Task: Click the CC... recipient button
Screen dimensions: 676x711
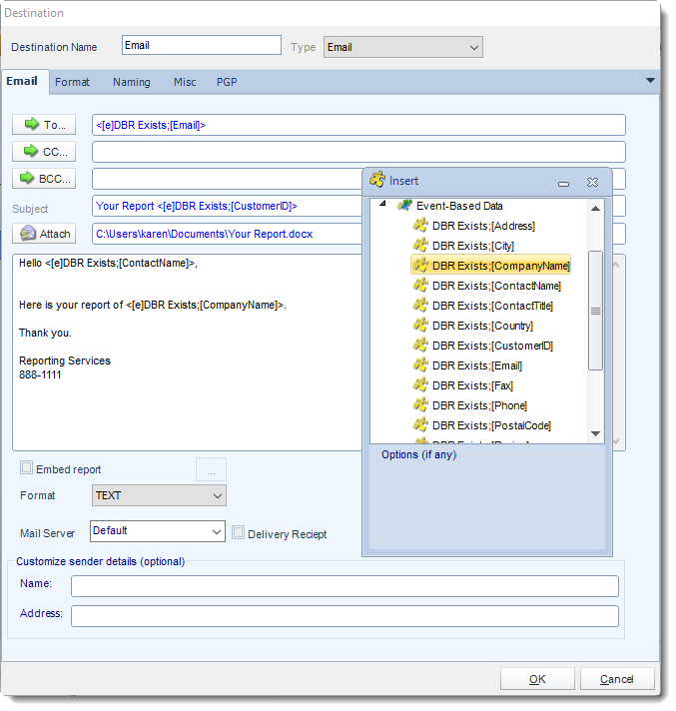Action: (x=44, y=152)
